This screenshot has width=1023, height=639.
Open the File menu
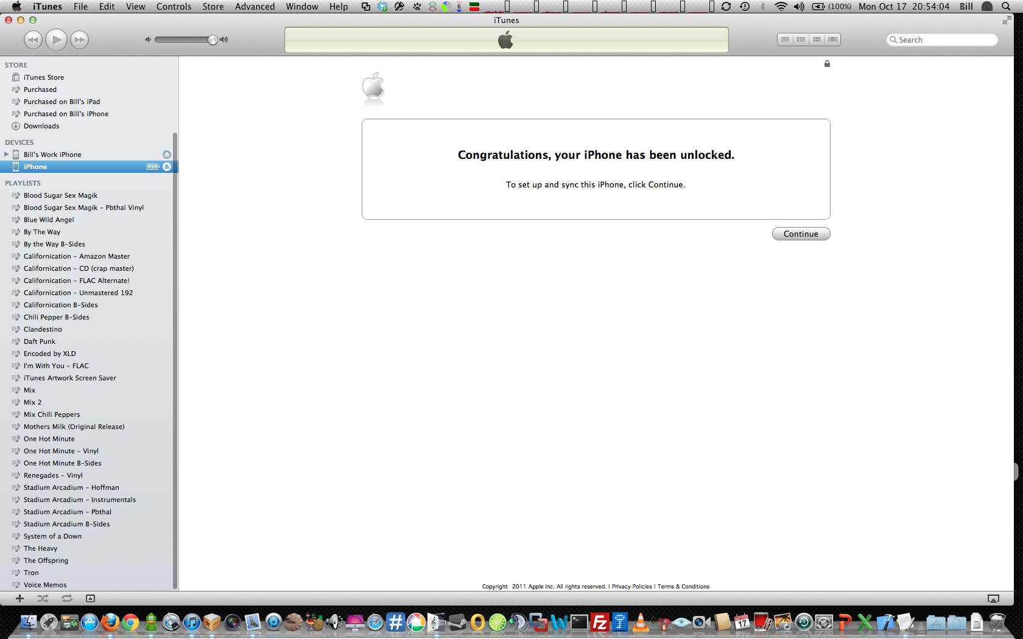[80, 7]
